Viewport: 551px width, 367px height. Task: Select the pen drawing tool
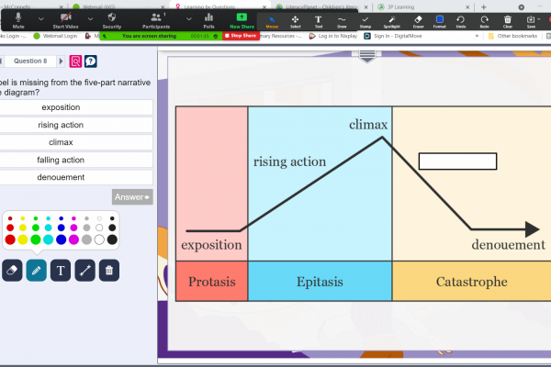pos(36,270)
